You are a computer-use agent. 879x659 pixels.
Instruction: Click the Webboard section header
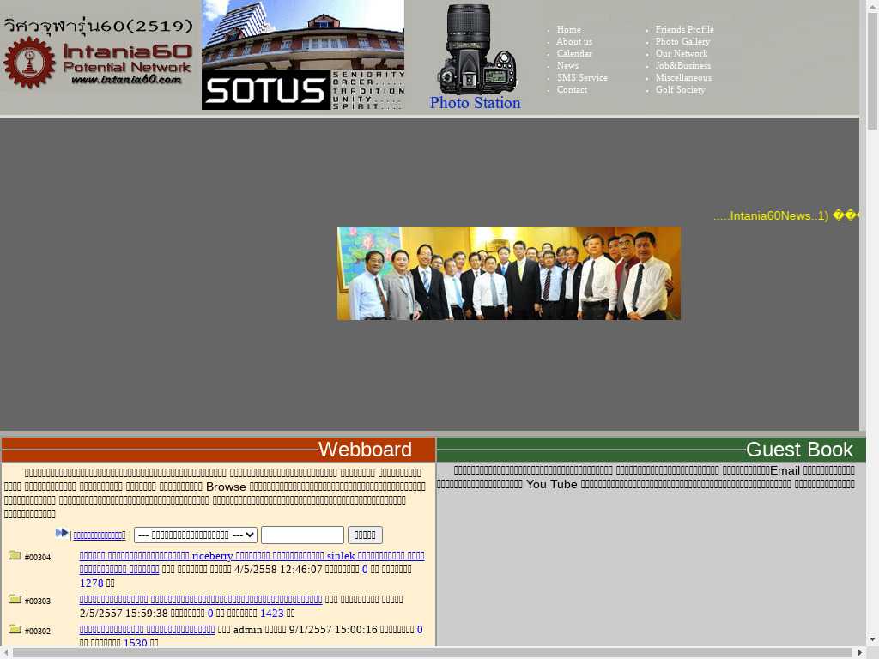point(219,450)
